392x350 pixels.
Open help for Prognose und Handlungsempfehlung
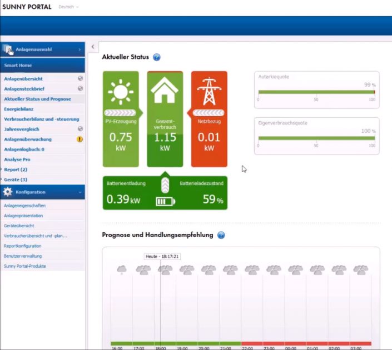coord(221,235)
